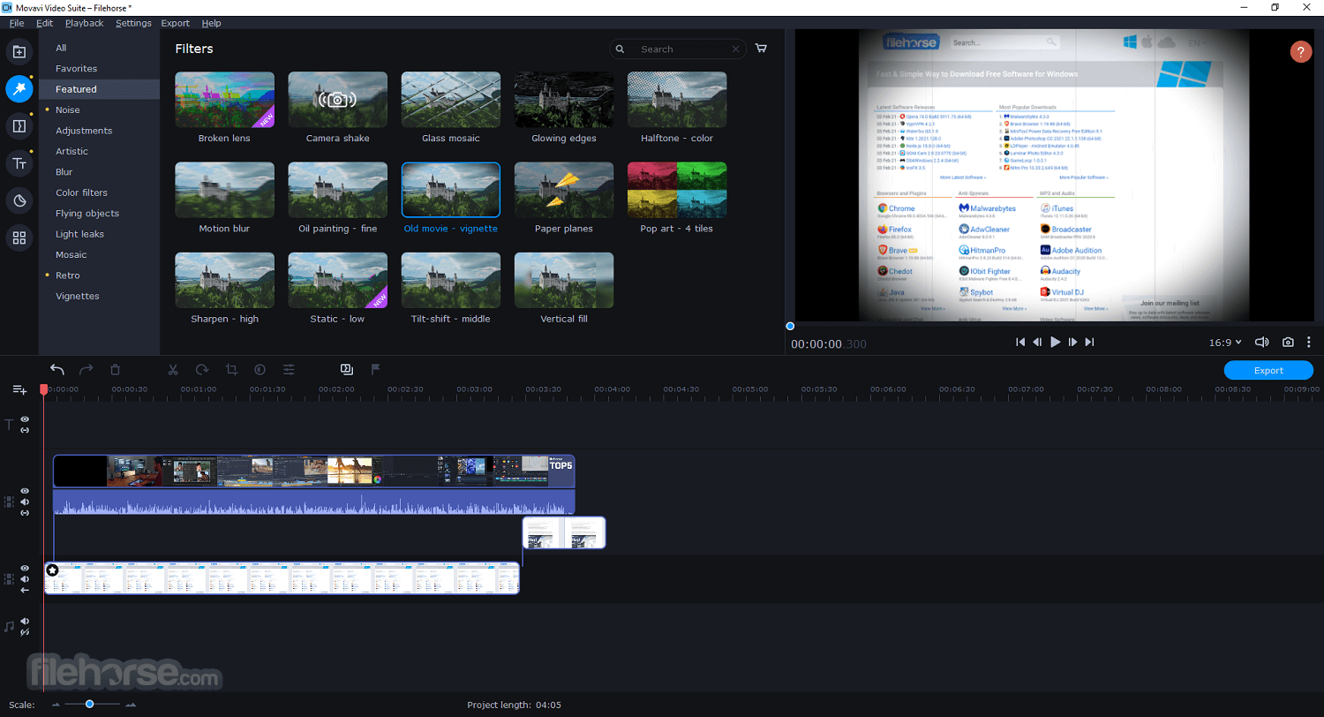The image size is (1324, 717).
Task: Open the Edit menu
Action: pyautogui.click(x=44, y=23)
